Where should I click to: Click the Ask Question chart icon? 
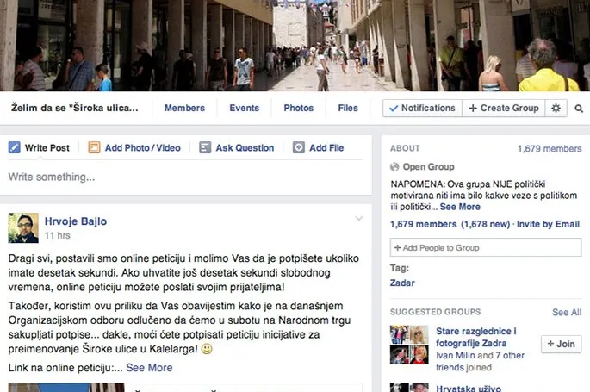[205, 148]
